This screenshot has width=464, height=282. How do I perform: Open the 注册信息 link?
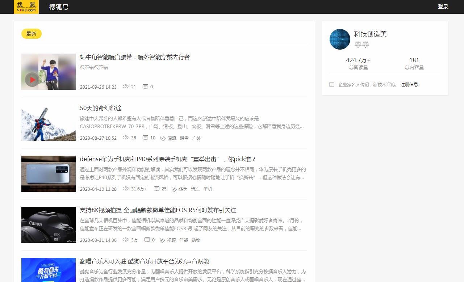409,84
